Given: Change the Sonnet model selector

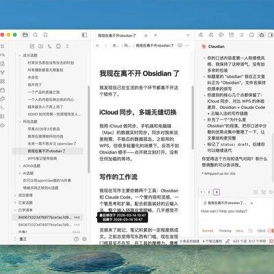Looking at the screenshot, I should [208, 231].
